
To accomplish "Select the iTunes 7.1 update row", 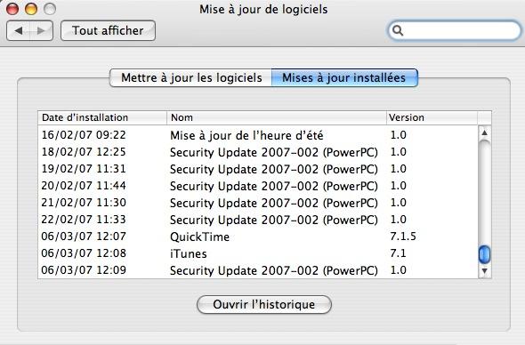I will 258,253.
